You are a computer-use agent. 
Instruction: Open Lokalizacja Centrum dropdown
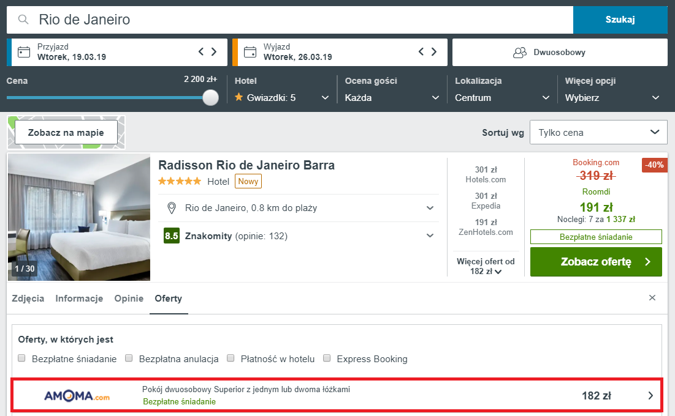click(502, 97)
